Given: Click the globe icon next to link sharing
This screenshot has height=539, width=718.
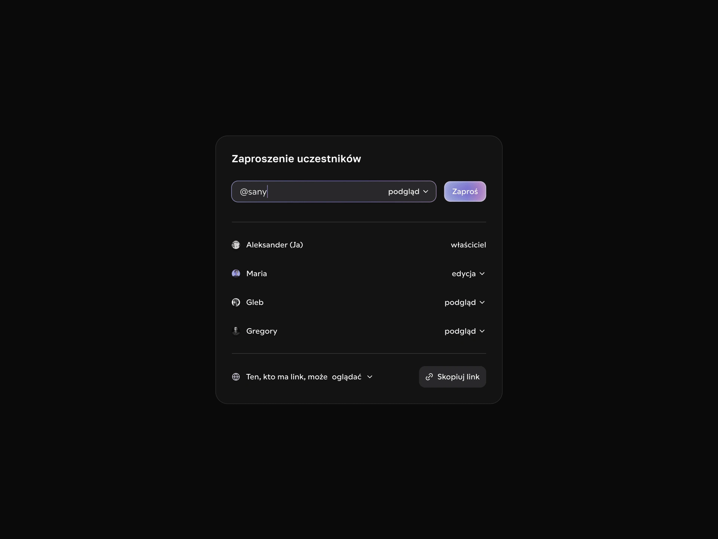Looking at the screenshot, I should pyautogui.click(x=236, y=377).
